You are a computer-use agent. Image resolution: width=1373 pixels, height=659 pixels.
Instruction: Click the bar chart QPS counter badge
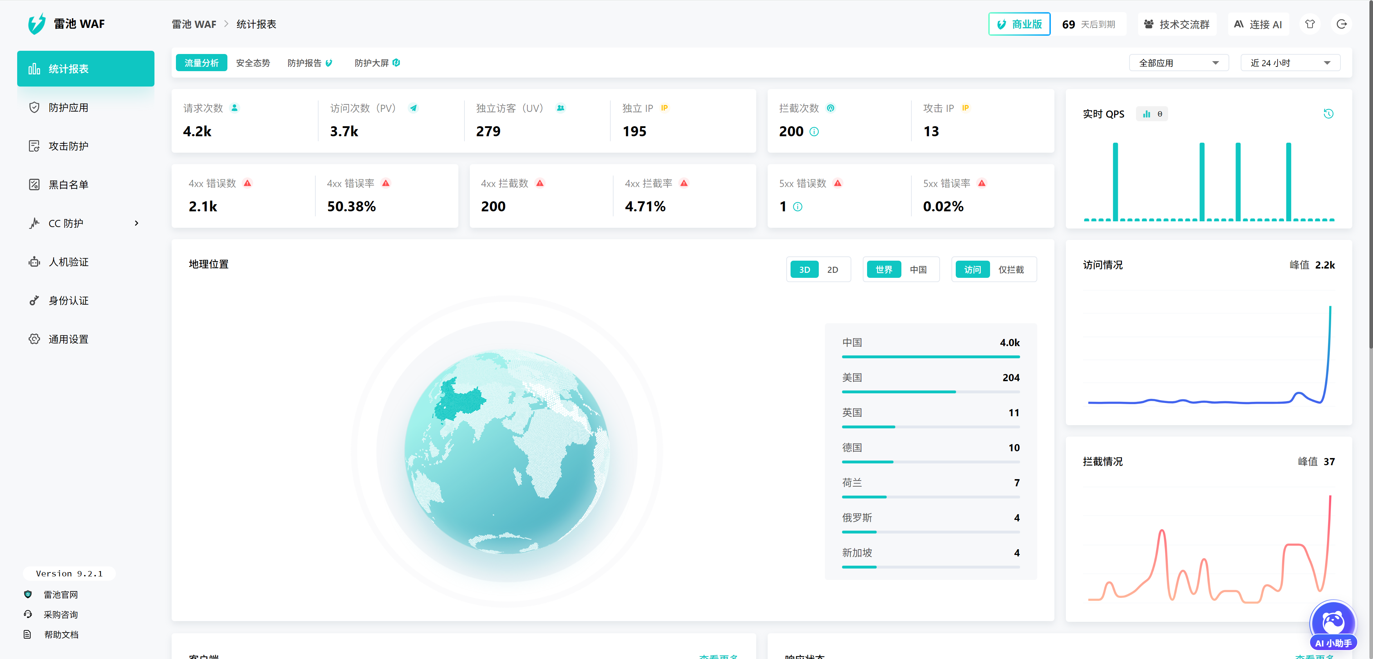click(1152, 114)
